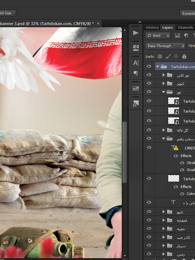Image resolution: width=195 pixels, height=260 pixels.
Task: Collapse the سخن رهبر layer group
Action: click(163, 139)
